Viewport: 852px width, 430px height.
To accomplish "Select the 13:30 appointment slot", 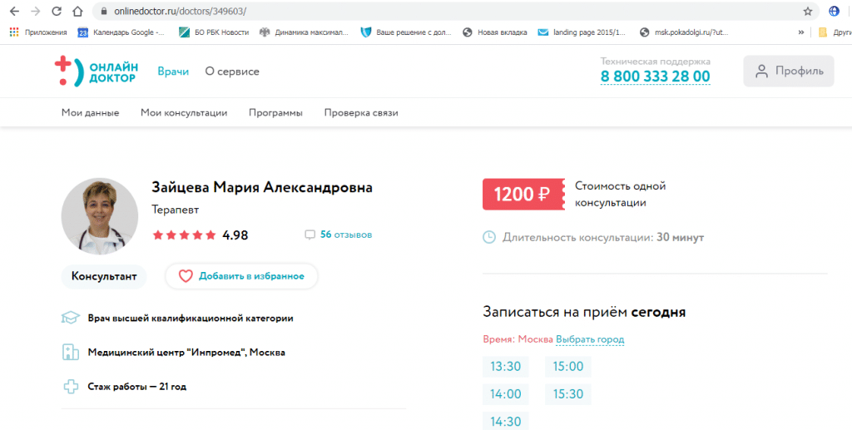I will pyautogui.click(x=505, y=367).
